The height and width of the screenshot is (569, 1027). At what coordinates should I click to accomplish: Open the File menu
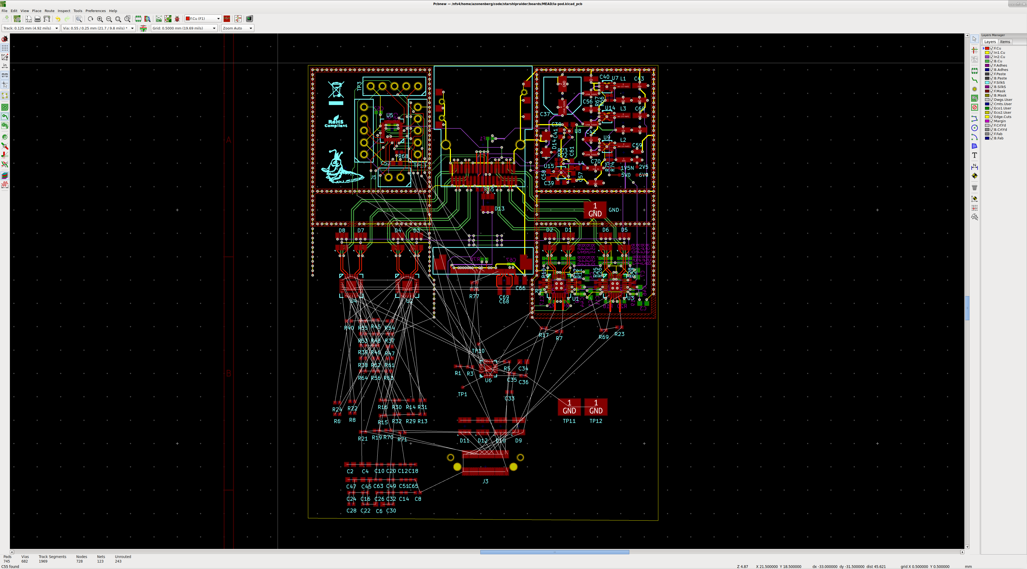[x=4, y=11]
